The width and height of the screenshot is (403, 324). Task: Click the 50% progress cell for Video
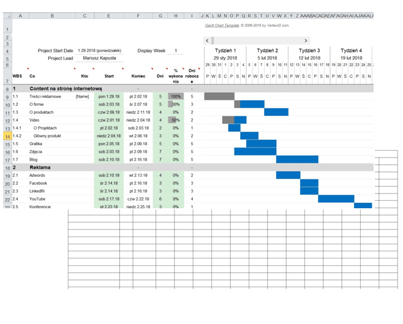click(176, 120)
